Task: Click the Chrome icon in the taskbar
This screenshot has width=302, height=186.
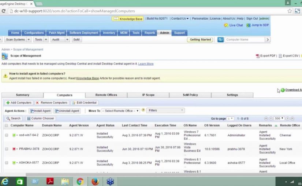Action: coord(80,181)
